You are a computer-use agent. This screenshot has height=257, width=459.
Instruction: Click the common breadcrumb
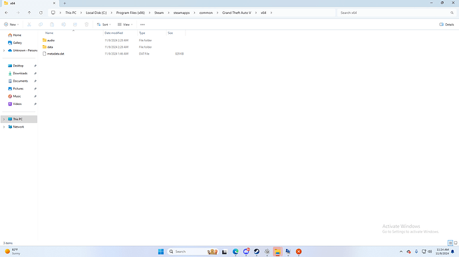pyautogui.click(x=206, y=13)
